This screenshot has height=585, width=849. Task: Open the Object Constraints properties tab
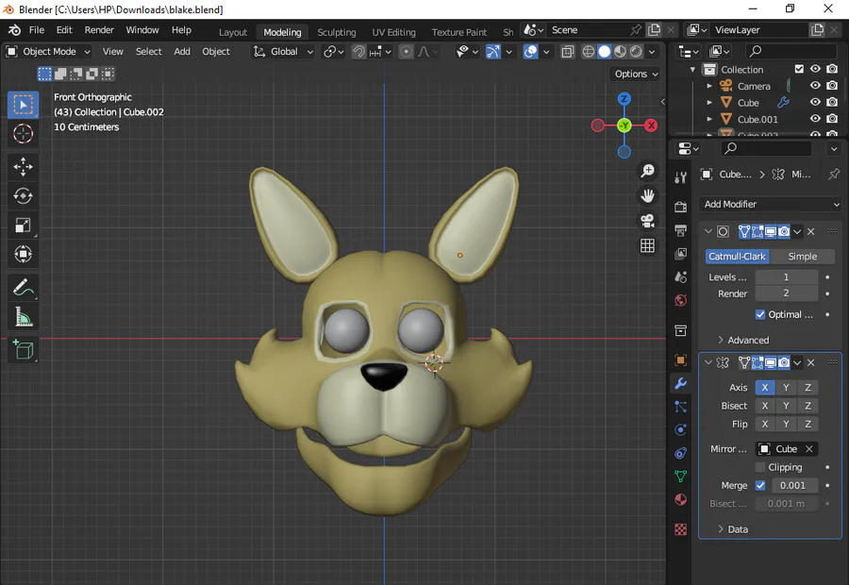point(680,453)
